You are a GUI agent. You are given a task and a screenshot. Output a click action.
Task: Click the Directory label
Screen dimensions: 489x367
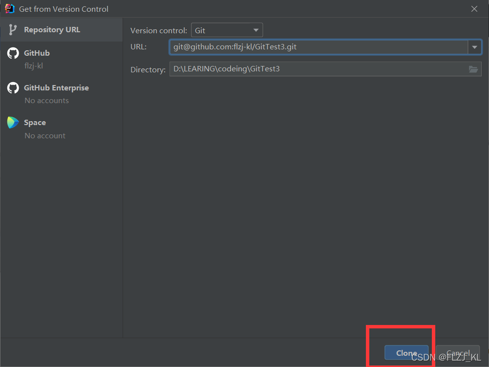148,69
